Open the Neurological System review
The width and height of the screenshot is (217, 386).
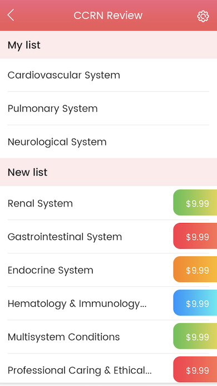pyautogui.click(x=108, y=142)
